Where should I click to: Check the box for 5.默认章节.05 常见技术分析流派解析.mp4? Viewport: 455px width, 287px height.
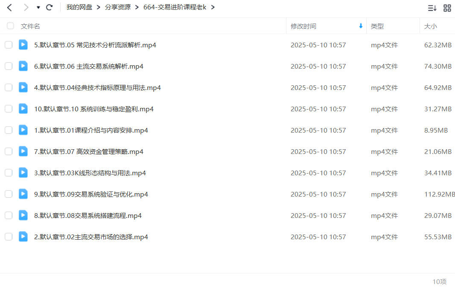9,45
